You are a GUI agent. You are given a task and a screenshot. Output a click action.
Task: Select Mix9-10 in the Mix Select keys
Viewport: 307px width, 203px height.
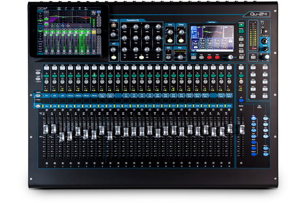tap(254, 154)
